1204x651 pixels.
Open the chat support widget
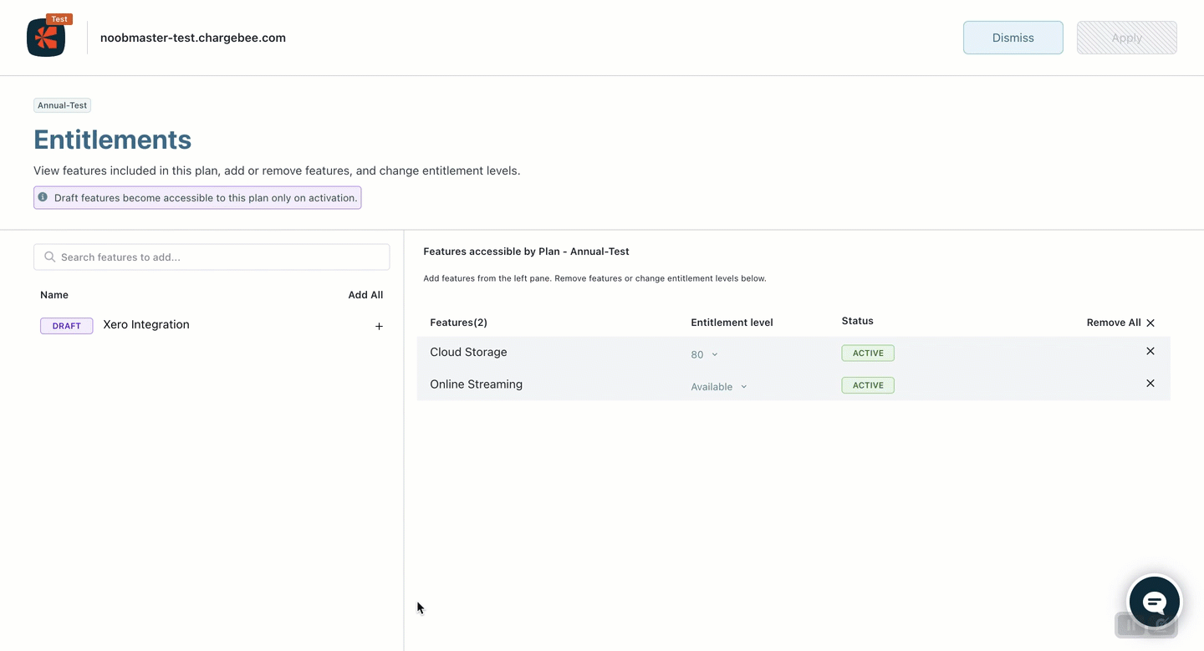[x=1154, y=601]
